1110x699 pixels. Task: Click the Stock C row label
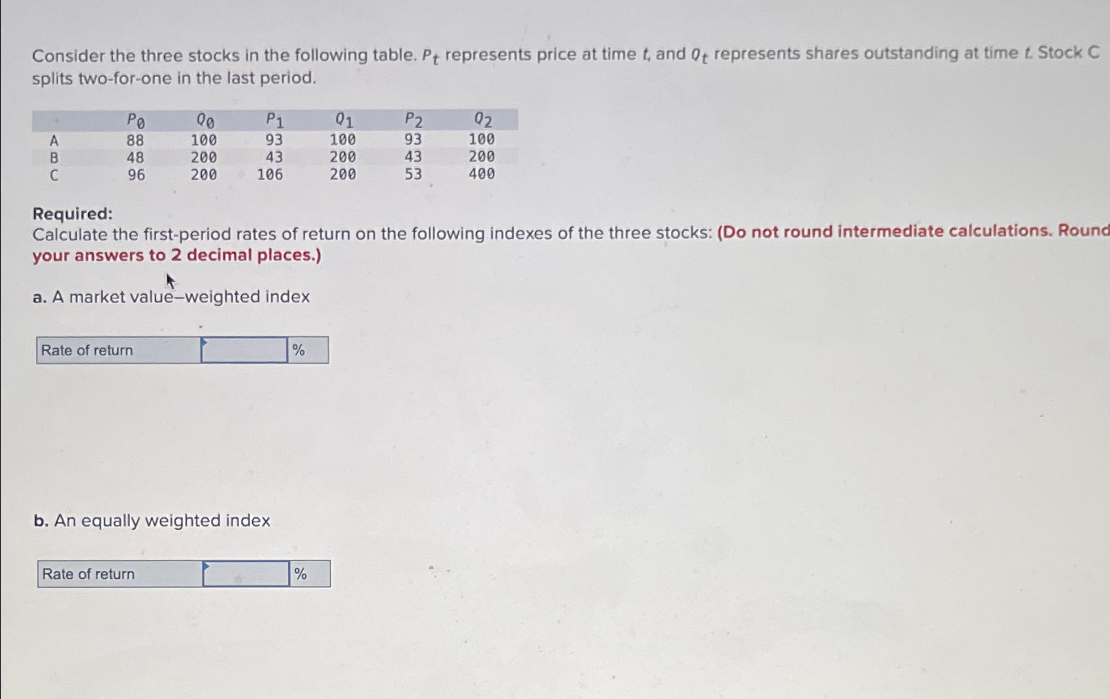coord(55,172)
